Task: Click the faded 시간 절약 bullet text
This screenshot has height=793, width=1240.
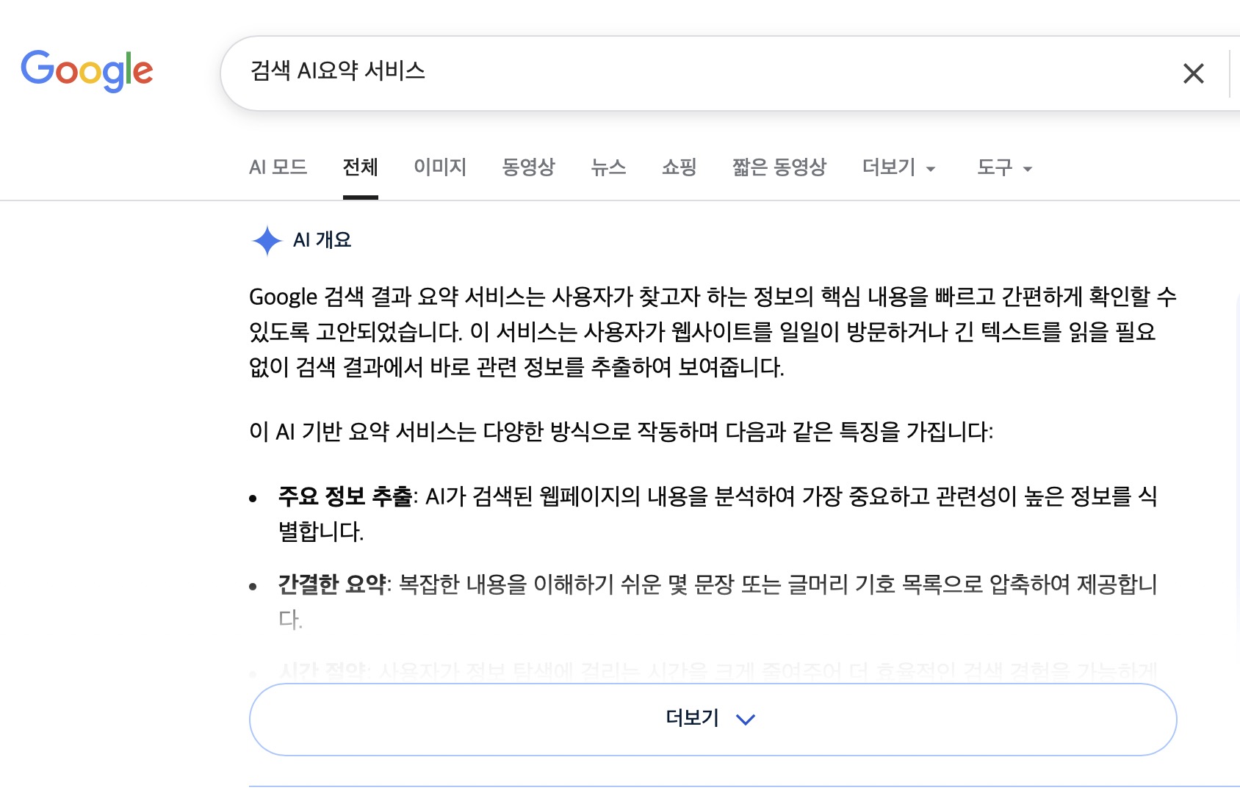Action: pos(717,670)
